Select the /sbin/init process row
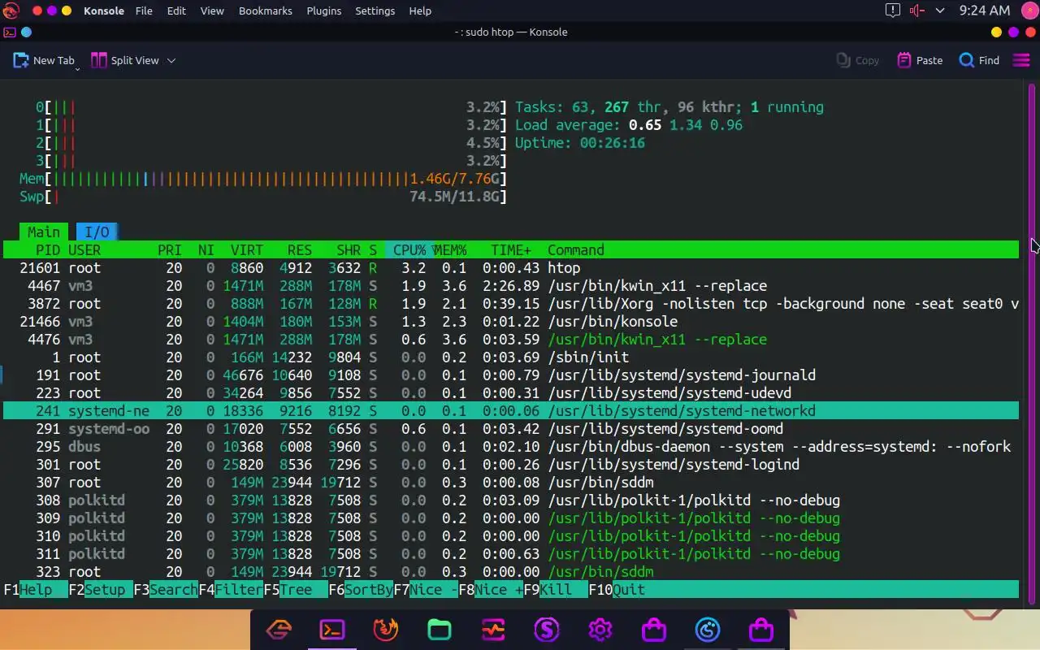Image resolution: width=1040 pixels, height=650 pixels. point(511,357)
